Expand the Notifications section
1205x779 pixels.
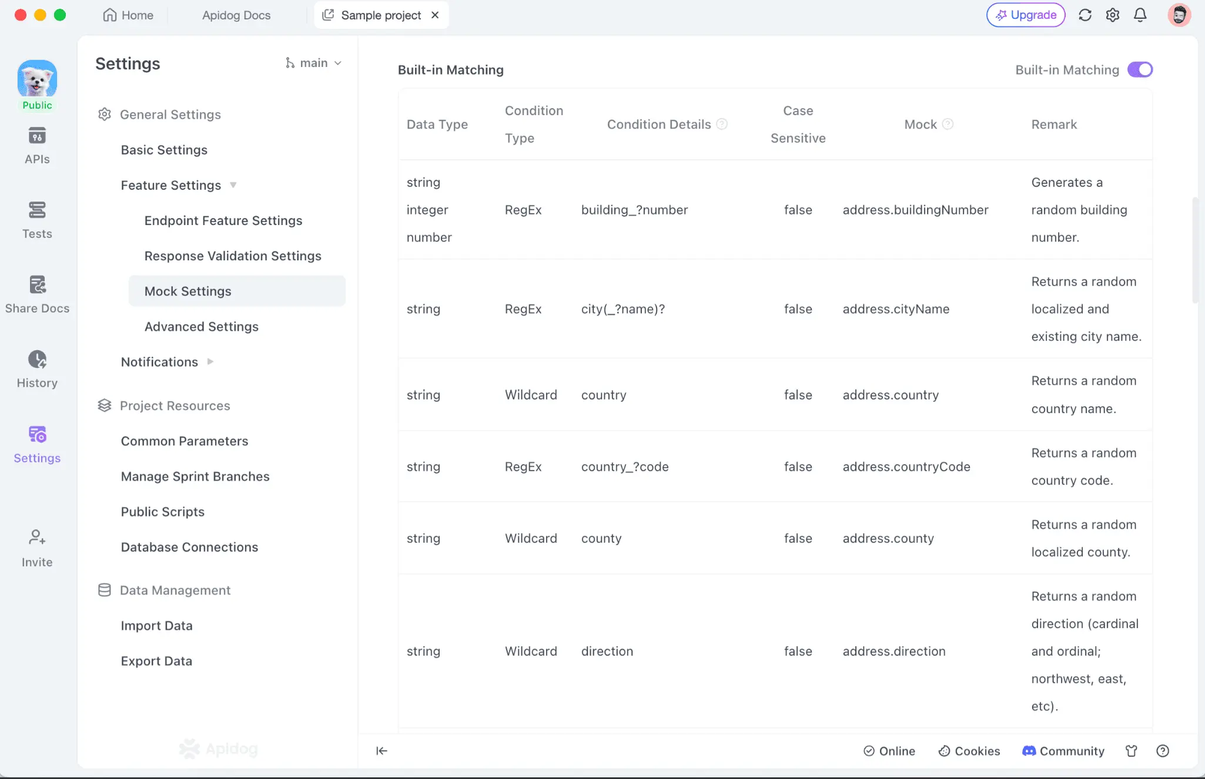(210, 362)
